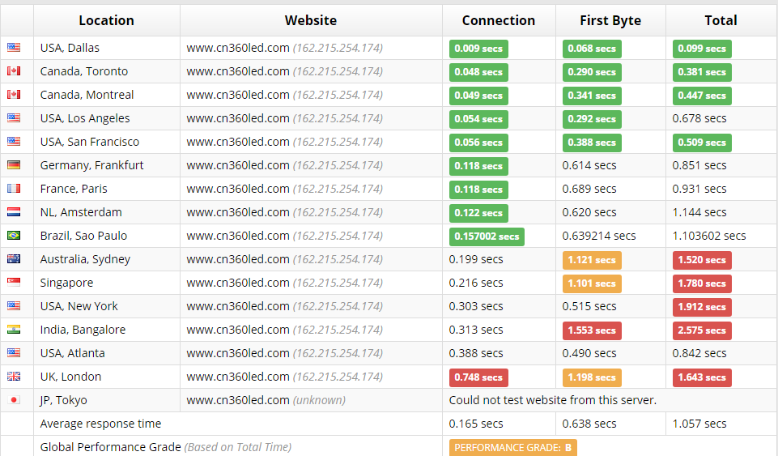The image size is (778, 456).
Task: Click the red 1.780 secs total badge
Action: point(702,283)
